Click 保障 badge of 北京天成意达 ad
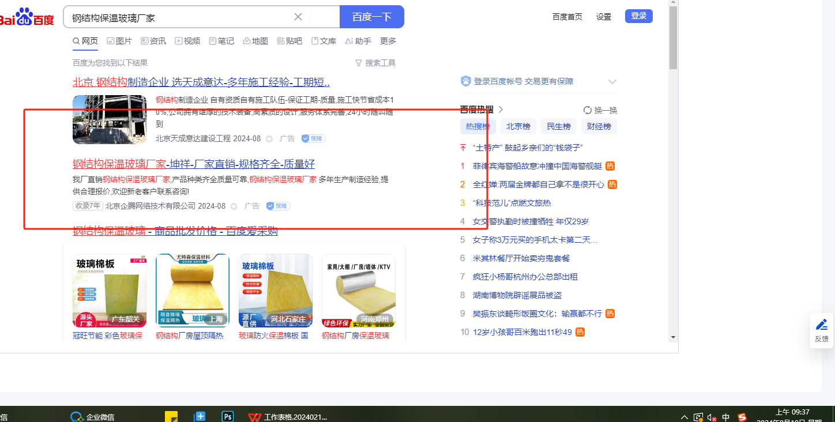 314,138
